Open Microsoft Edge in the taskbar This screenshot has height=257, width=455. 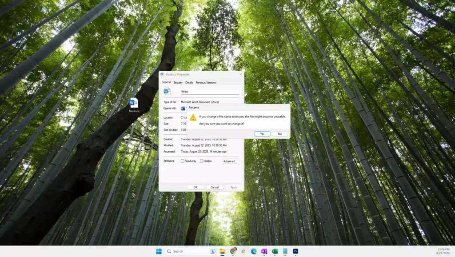(x=254, y=251)
